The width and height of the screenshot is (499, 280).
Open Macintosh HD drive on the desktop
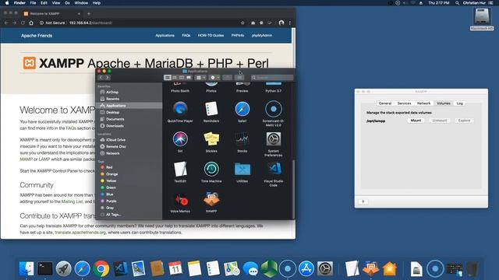(x=482, y=18)
